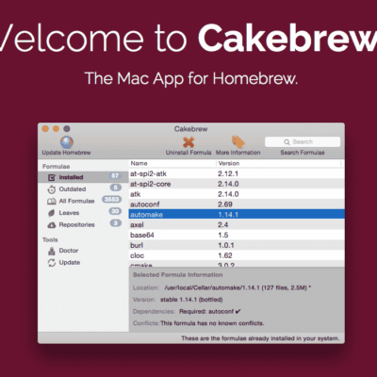
Task: Click the All Formulae book icon
Action: [x=52, y=202]
